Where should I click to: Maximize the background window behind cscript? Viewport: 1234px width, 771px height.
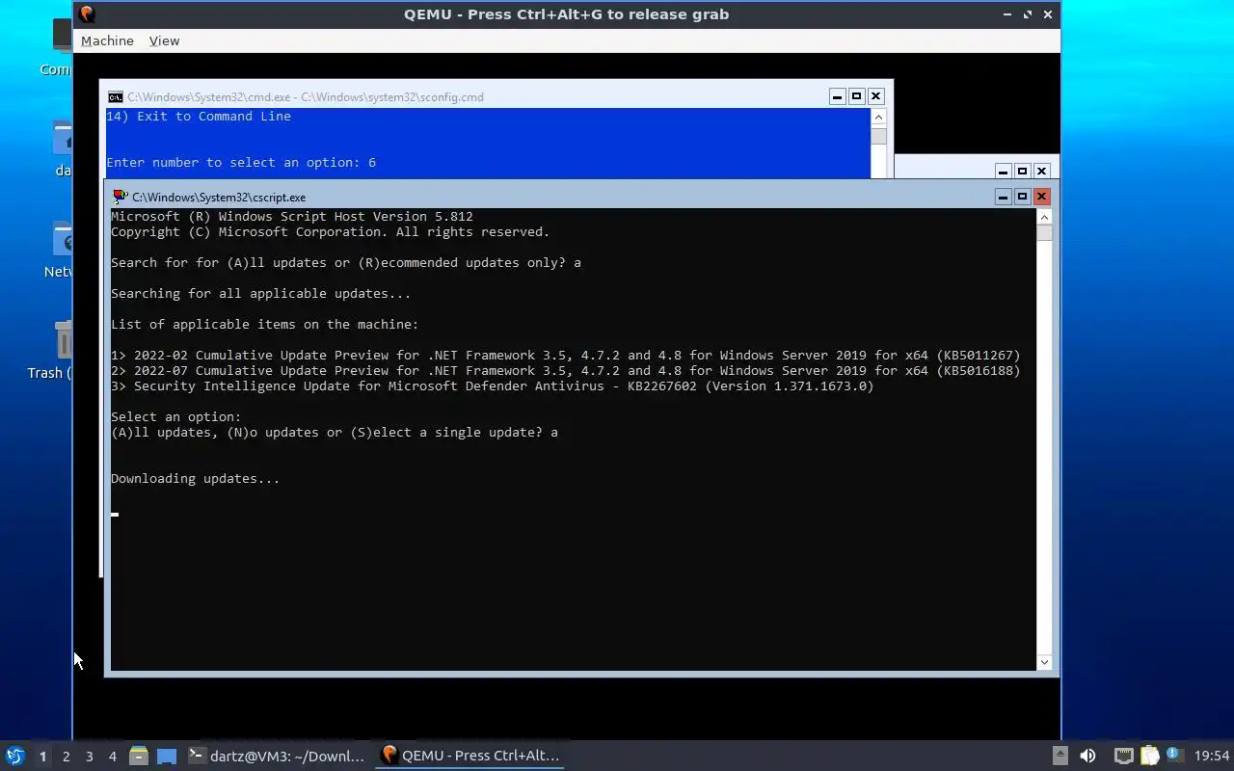point(1022,171)
